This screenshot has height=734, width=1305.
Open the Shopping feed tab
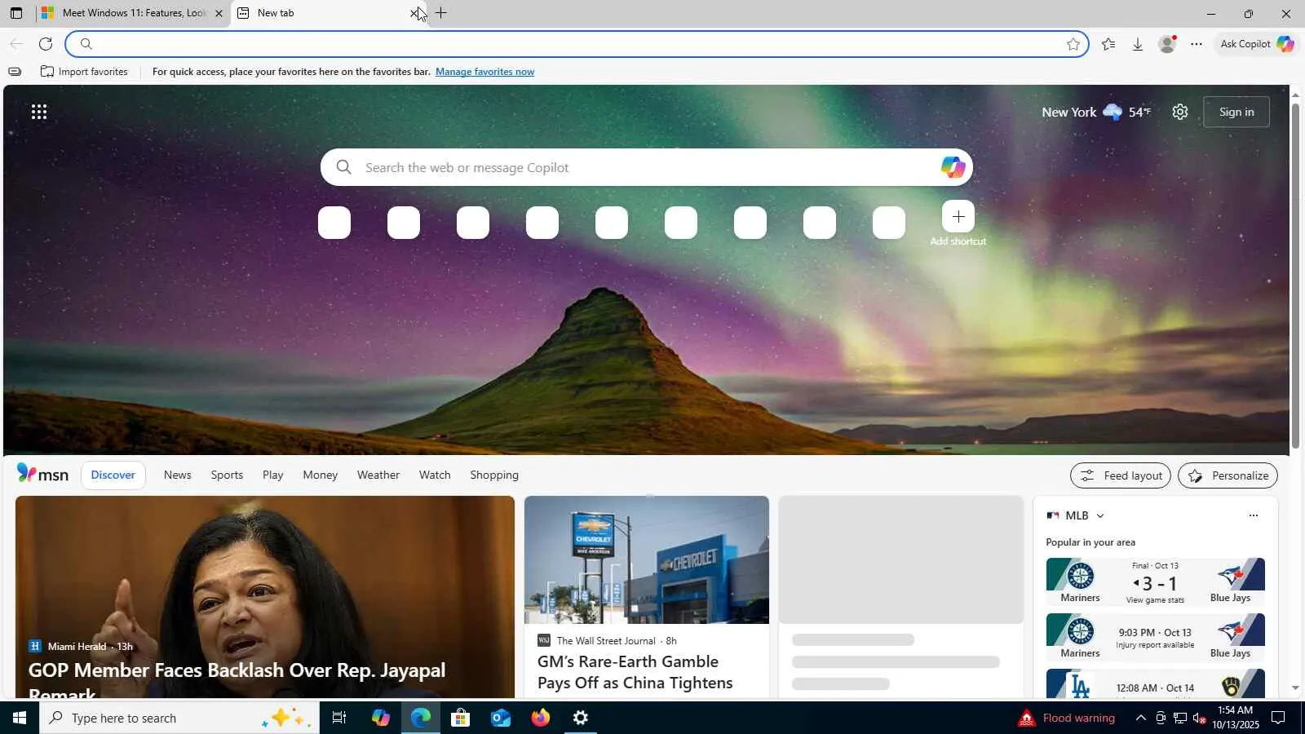point(494,475)
